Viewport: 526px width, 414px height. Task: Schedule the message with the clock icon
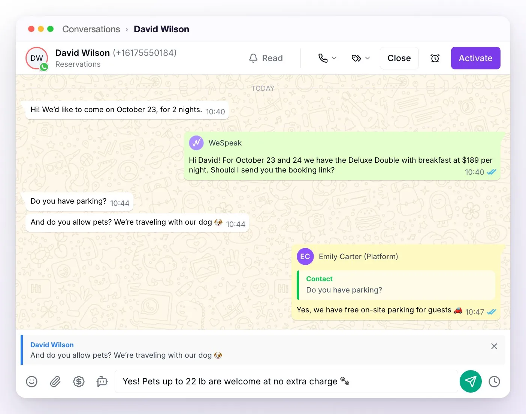494,382
